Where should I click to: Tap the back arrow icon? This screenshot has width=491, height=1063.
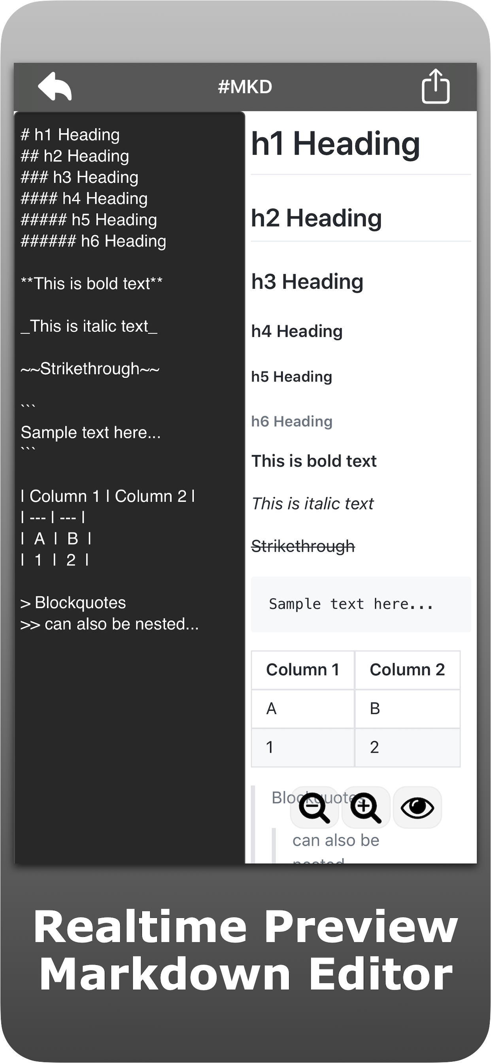click(x=55, y=86)
